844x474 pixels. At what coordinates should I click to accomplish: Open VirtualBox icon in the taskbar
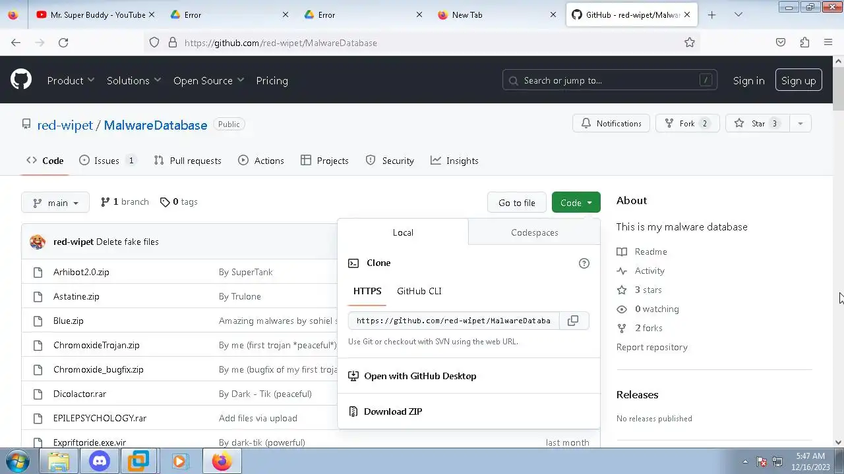(x=138, y=461)
